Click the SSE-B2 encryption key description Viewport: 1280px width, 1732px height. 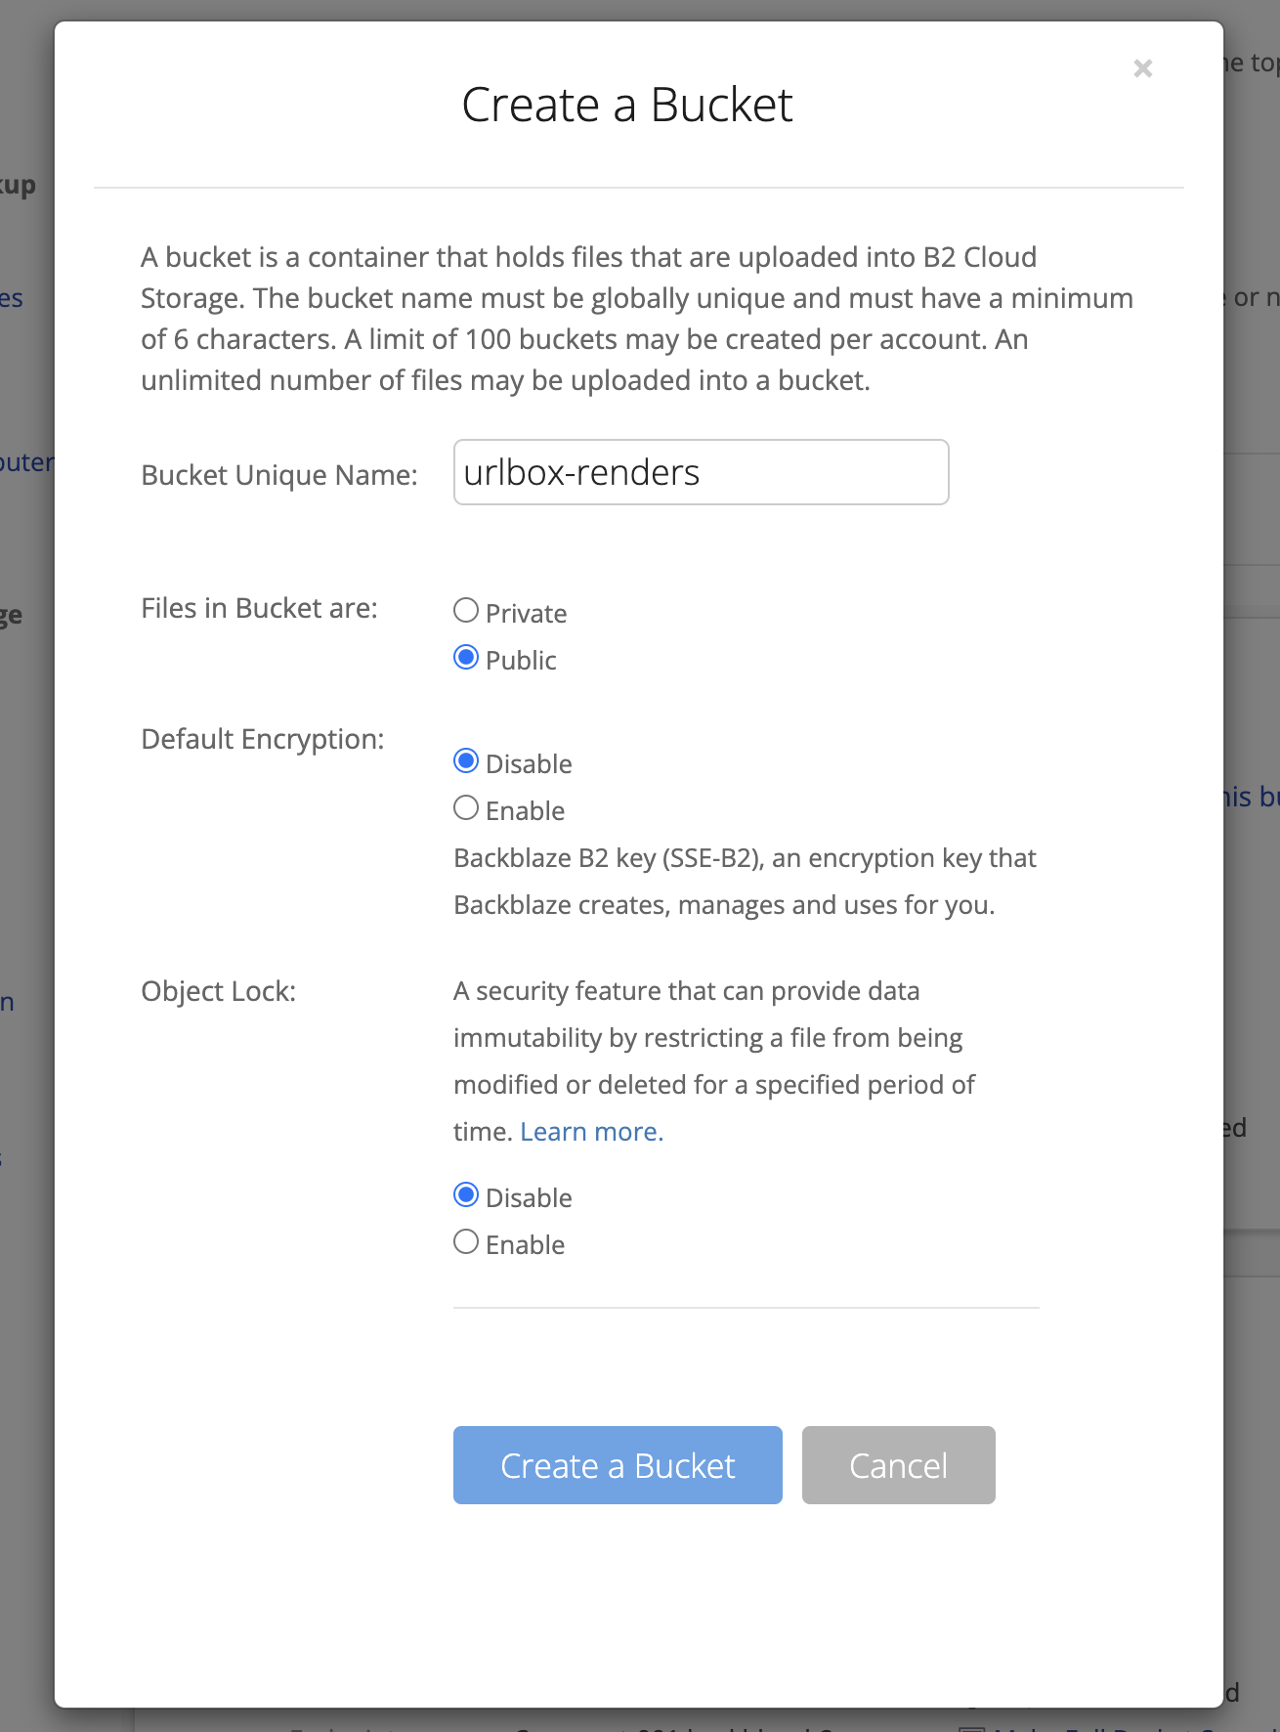pyautogui.click(x=745, y=882)
